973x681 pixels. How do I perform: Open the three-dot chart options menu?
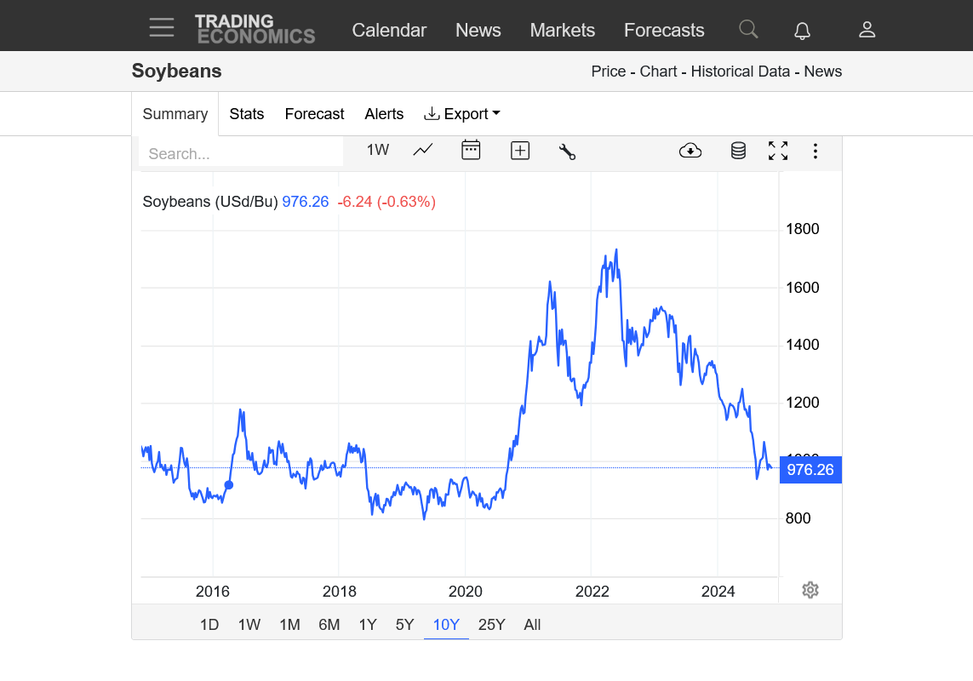point(815,151)
